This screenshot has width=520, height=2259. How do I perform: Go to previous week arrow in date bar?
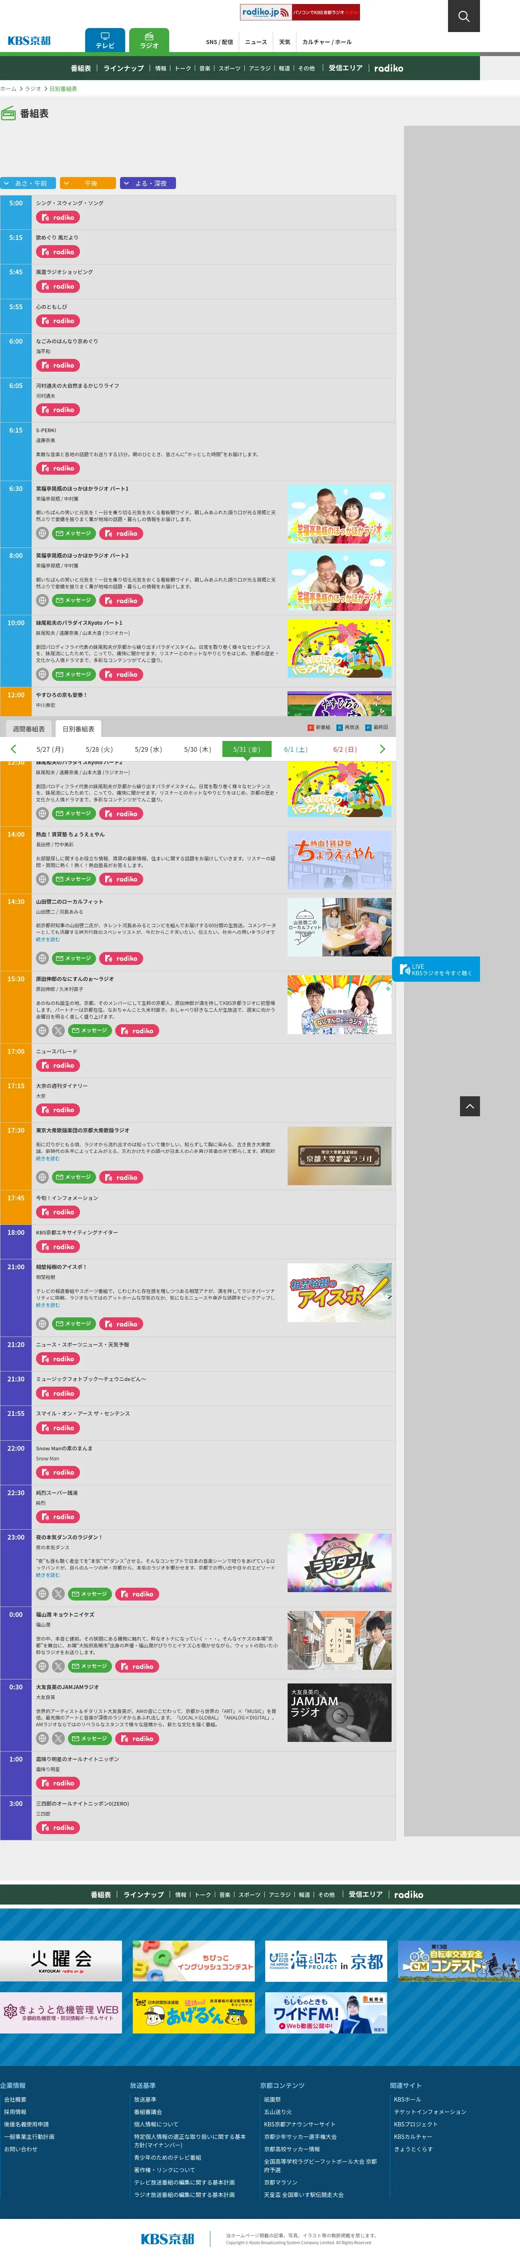13,749
